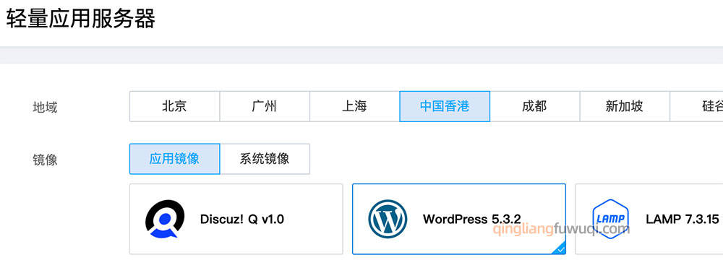Click the WordPress logo icon

pos(388,219)
